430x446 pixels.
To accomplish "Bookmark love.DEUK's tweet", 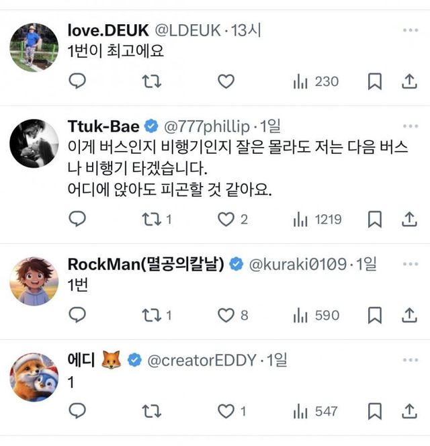I will [x=376, y=82].
